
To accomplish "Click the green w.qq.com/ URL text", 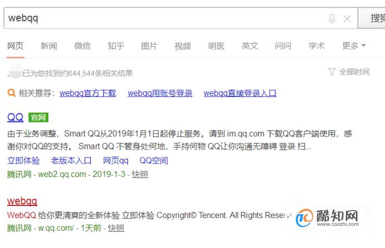I will (x=56, y=228).
